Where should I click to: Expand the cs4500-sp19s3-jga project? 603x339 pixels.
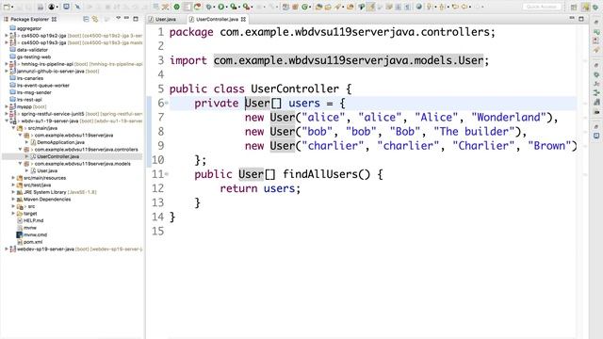[7, 42]
